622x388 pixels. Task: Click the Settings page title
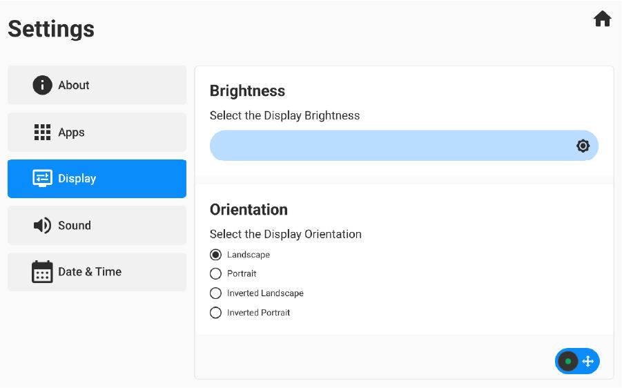51,29
